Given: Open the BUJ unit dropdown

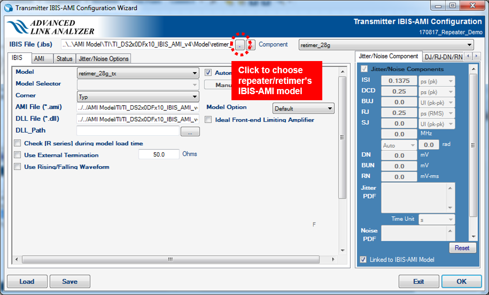Looking at the screenshot, I should pyautogui.click(x=437, y=103).
